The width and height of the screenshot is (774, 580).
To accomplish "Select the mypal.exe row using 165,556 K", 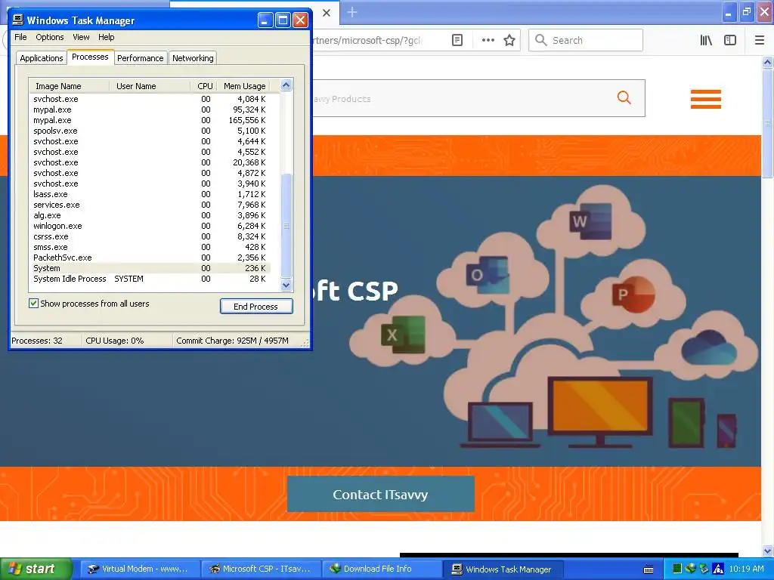I will (150, 120).
